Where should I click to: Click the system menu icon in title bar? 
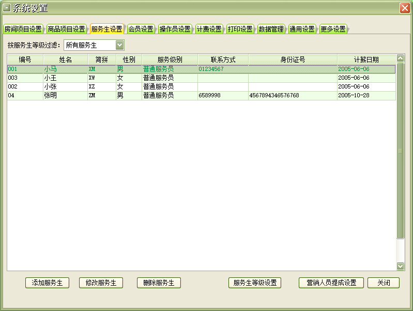point(7,8)
